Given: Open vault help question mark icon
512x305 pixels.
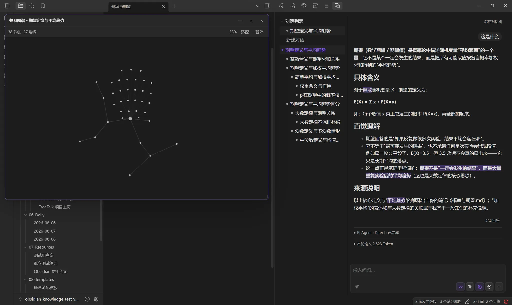Looking at the screenshot, I should 87,299.
